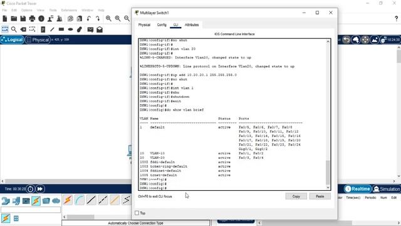
Task: Undo the last action with the undo arrow
Action: (89, 18)
